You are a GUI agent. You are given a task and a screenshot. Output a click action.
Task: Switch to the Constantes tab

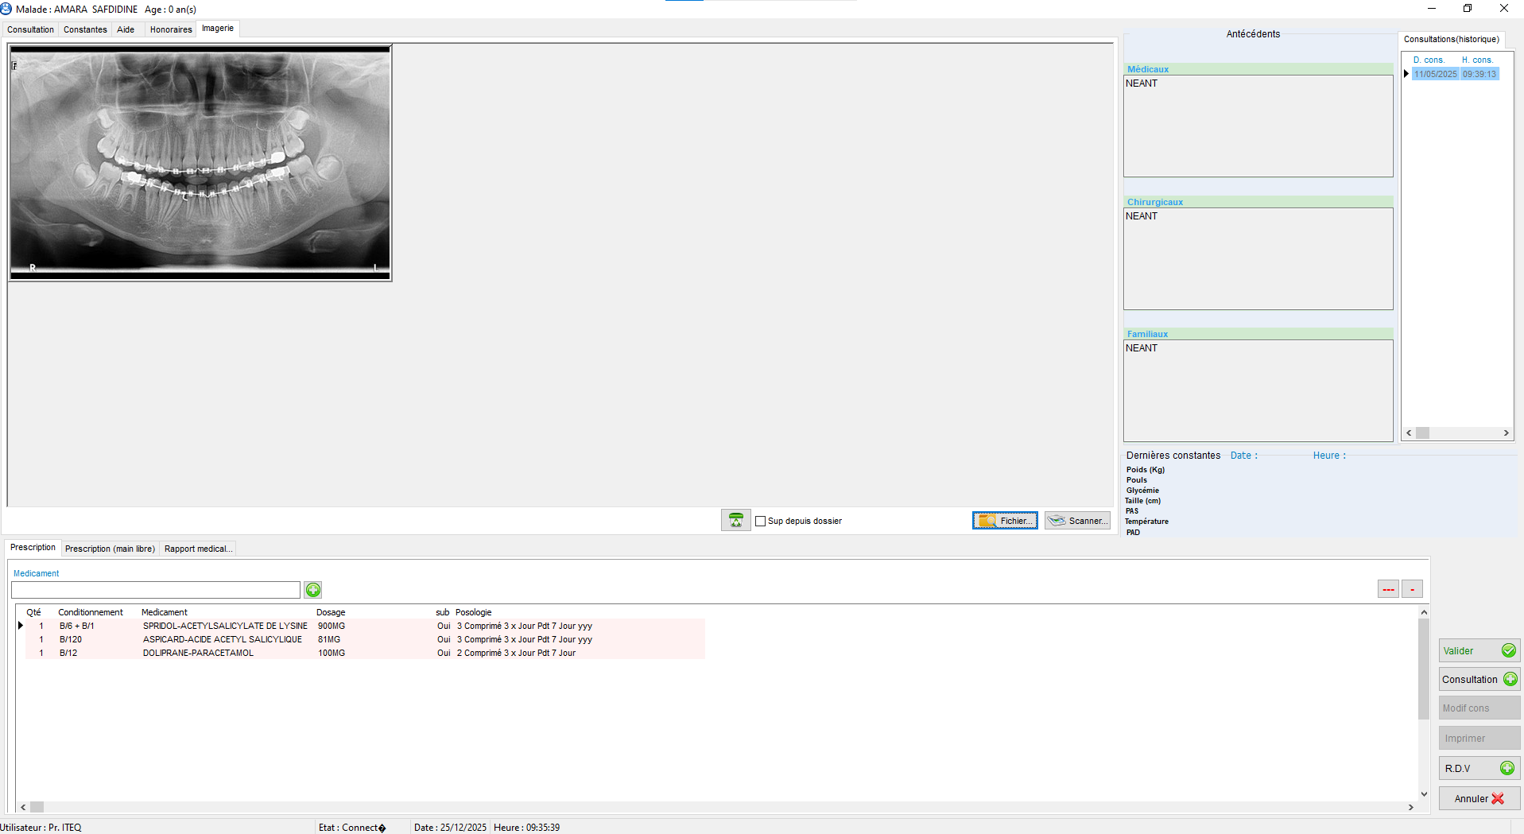pyautogui.click(x=85, y=29)
